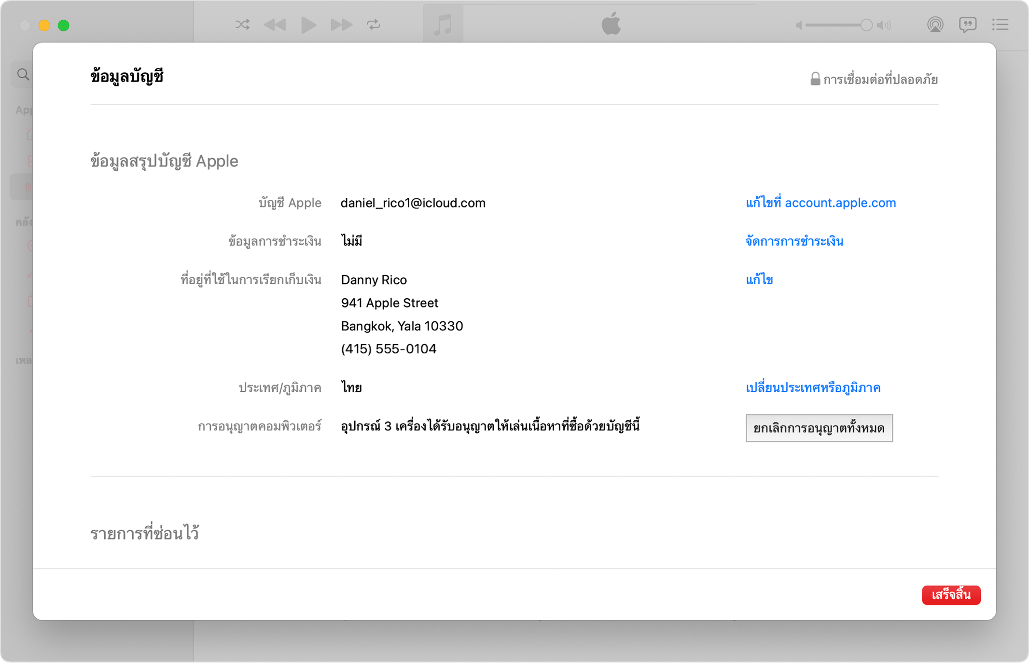Image resolution: width=1029 pixels, height=663 pixels.
Task: Minimize the window with the yellow button
Action: 44,25
